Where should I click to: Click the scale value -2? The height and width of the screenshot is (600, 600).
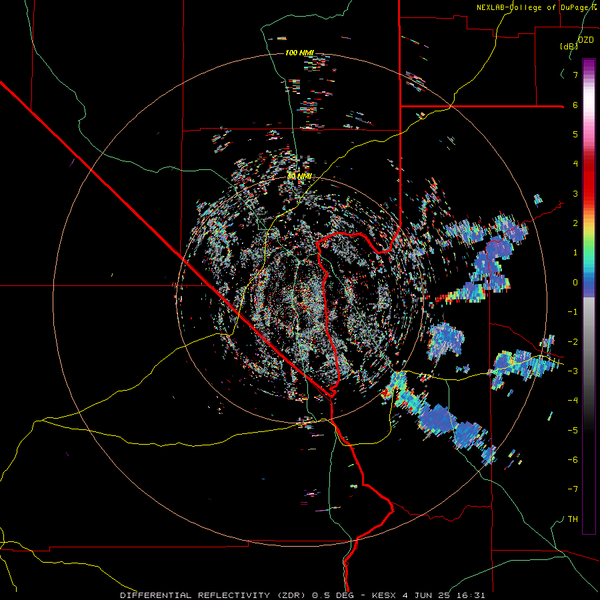pos(573,342)
